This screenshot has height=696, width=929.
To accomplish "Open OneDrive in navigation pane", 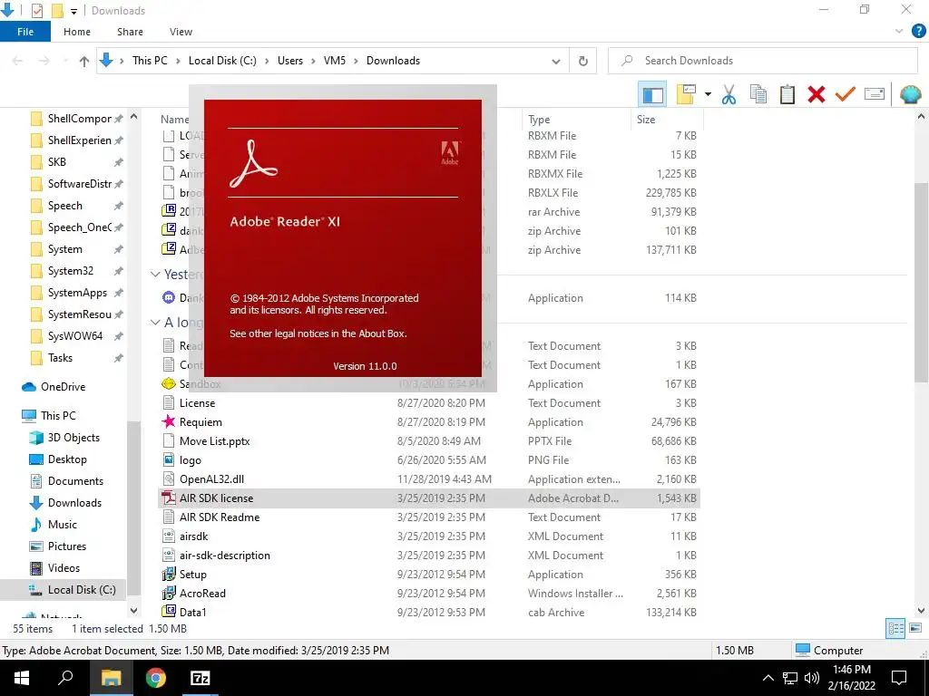I will (63, 386).
